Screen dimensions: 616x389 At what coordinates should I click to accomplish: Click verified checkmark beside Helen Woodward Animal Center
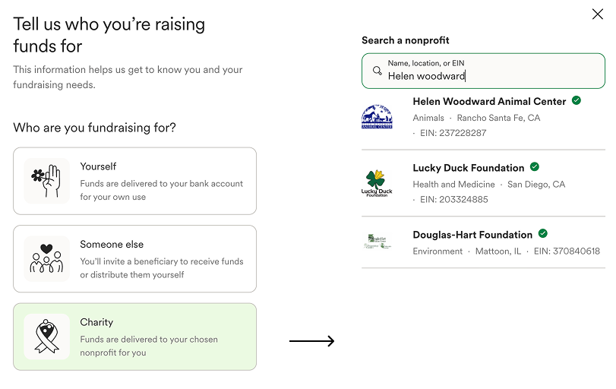(577, 100)
